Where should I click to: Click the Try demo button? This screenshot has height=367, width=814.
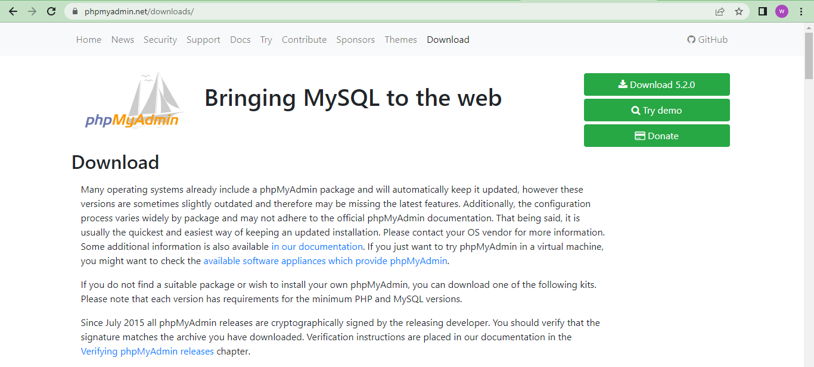tap(657, 110)
